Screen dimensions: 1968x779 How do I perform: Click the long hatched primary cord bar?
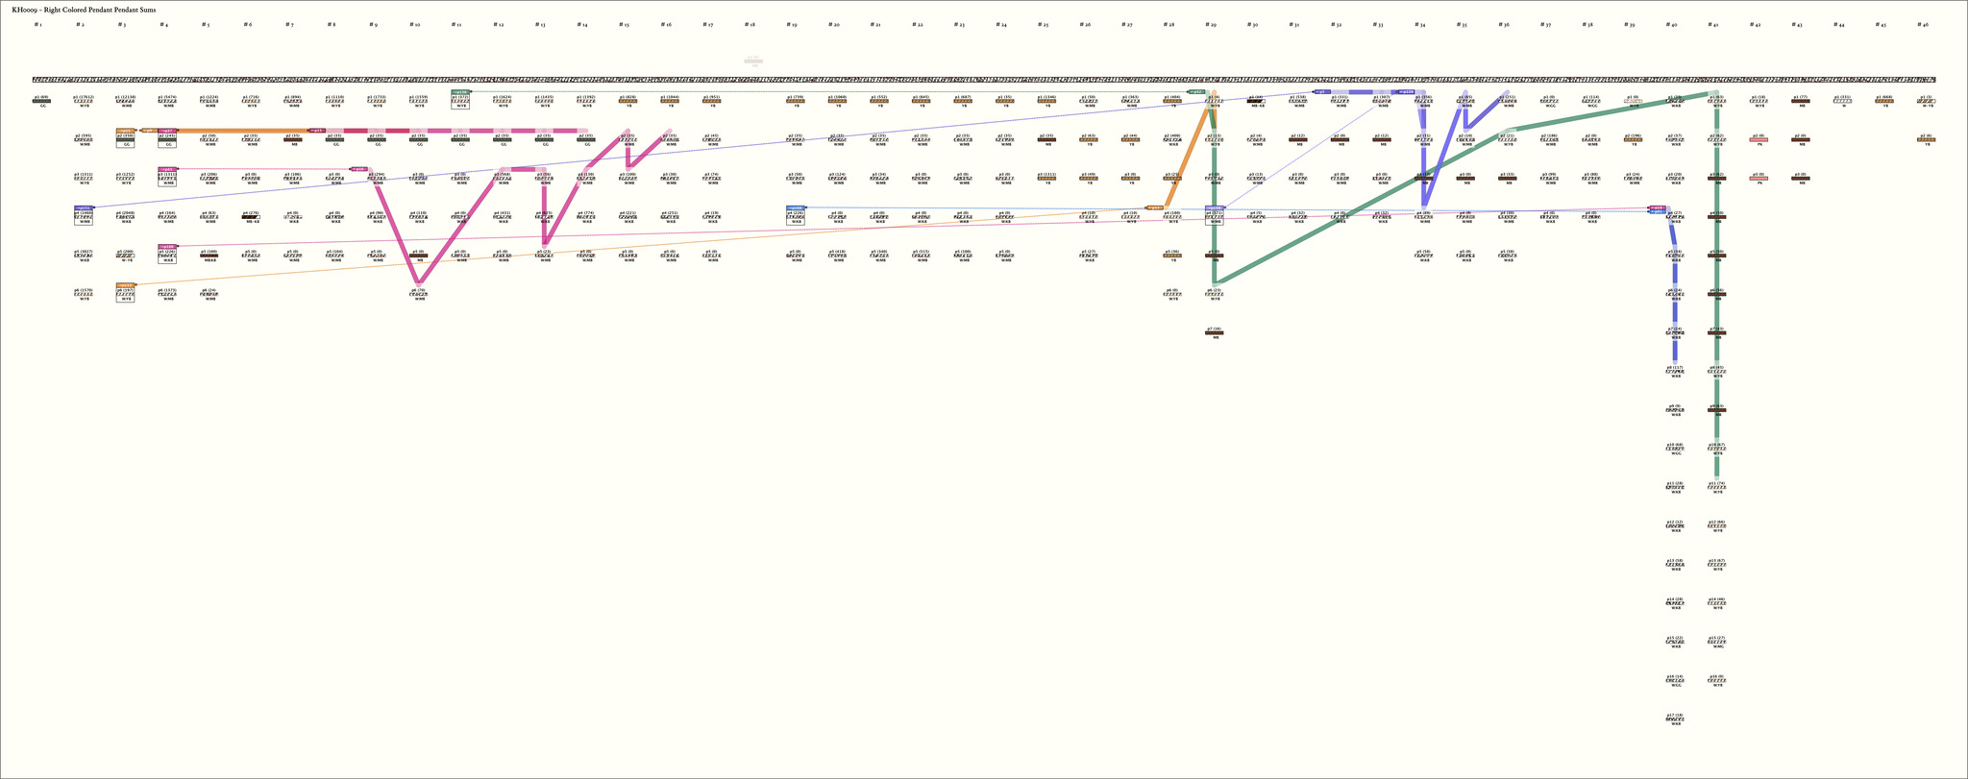(x=984, y=80)
